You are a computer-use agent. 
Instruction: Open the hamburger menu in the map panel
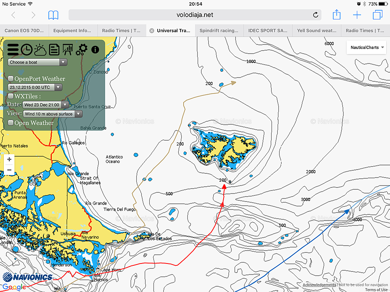coord(13,50)
